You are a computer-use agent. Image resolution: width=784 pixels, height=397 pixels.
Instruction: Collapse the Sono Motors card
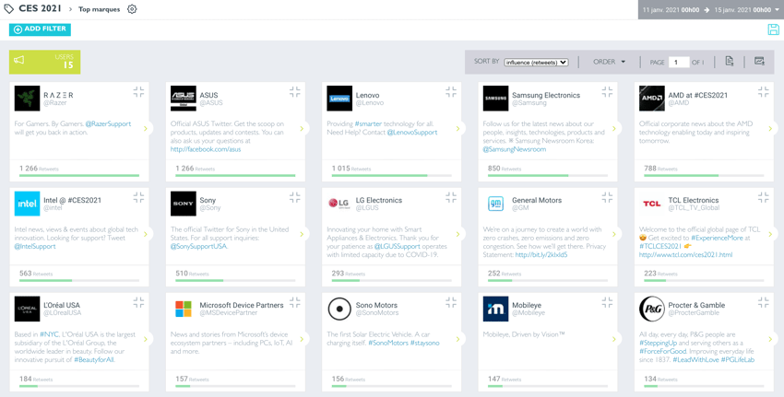(x=451, y=302)
